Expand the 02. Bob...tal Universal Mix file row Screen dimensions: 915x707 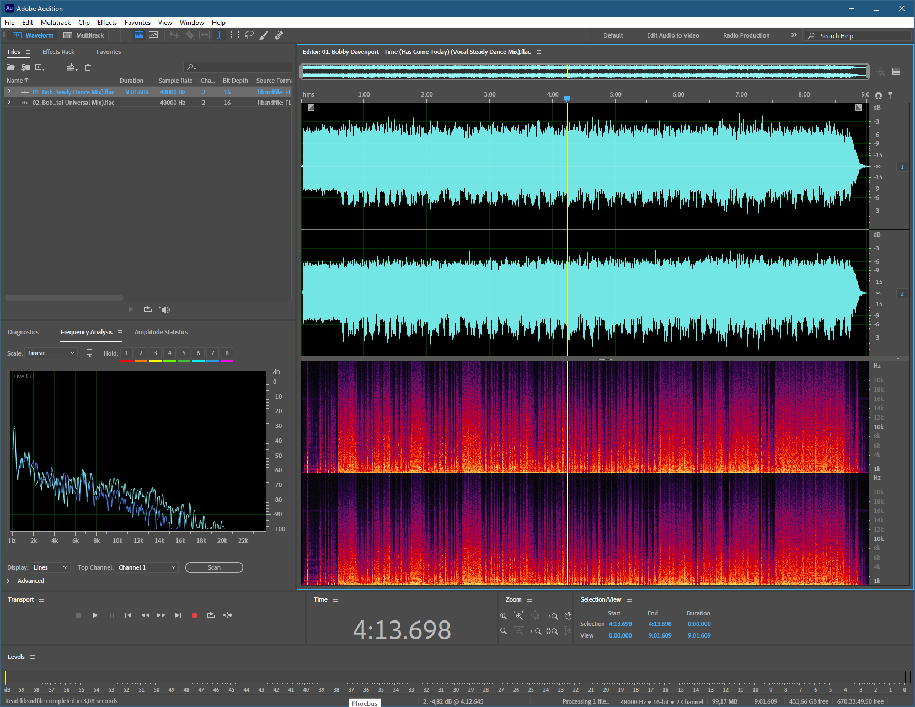(9, 102)
